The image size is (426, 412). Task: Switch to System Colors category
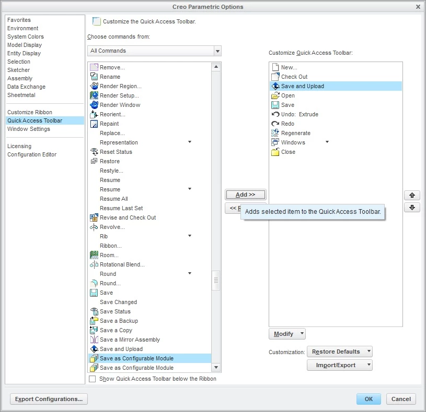coord(26,37)
